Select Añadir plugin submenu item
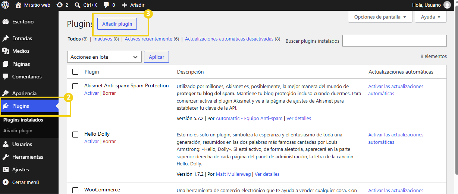This screenshot has height=194, width=458. (18, 131)
